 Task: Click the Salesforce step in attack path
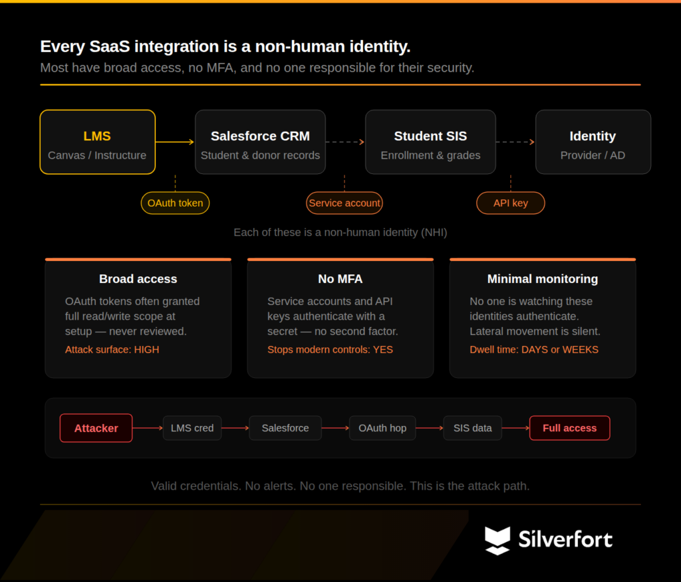point(285,428)
